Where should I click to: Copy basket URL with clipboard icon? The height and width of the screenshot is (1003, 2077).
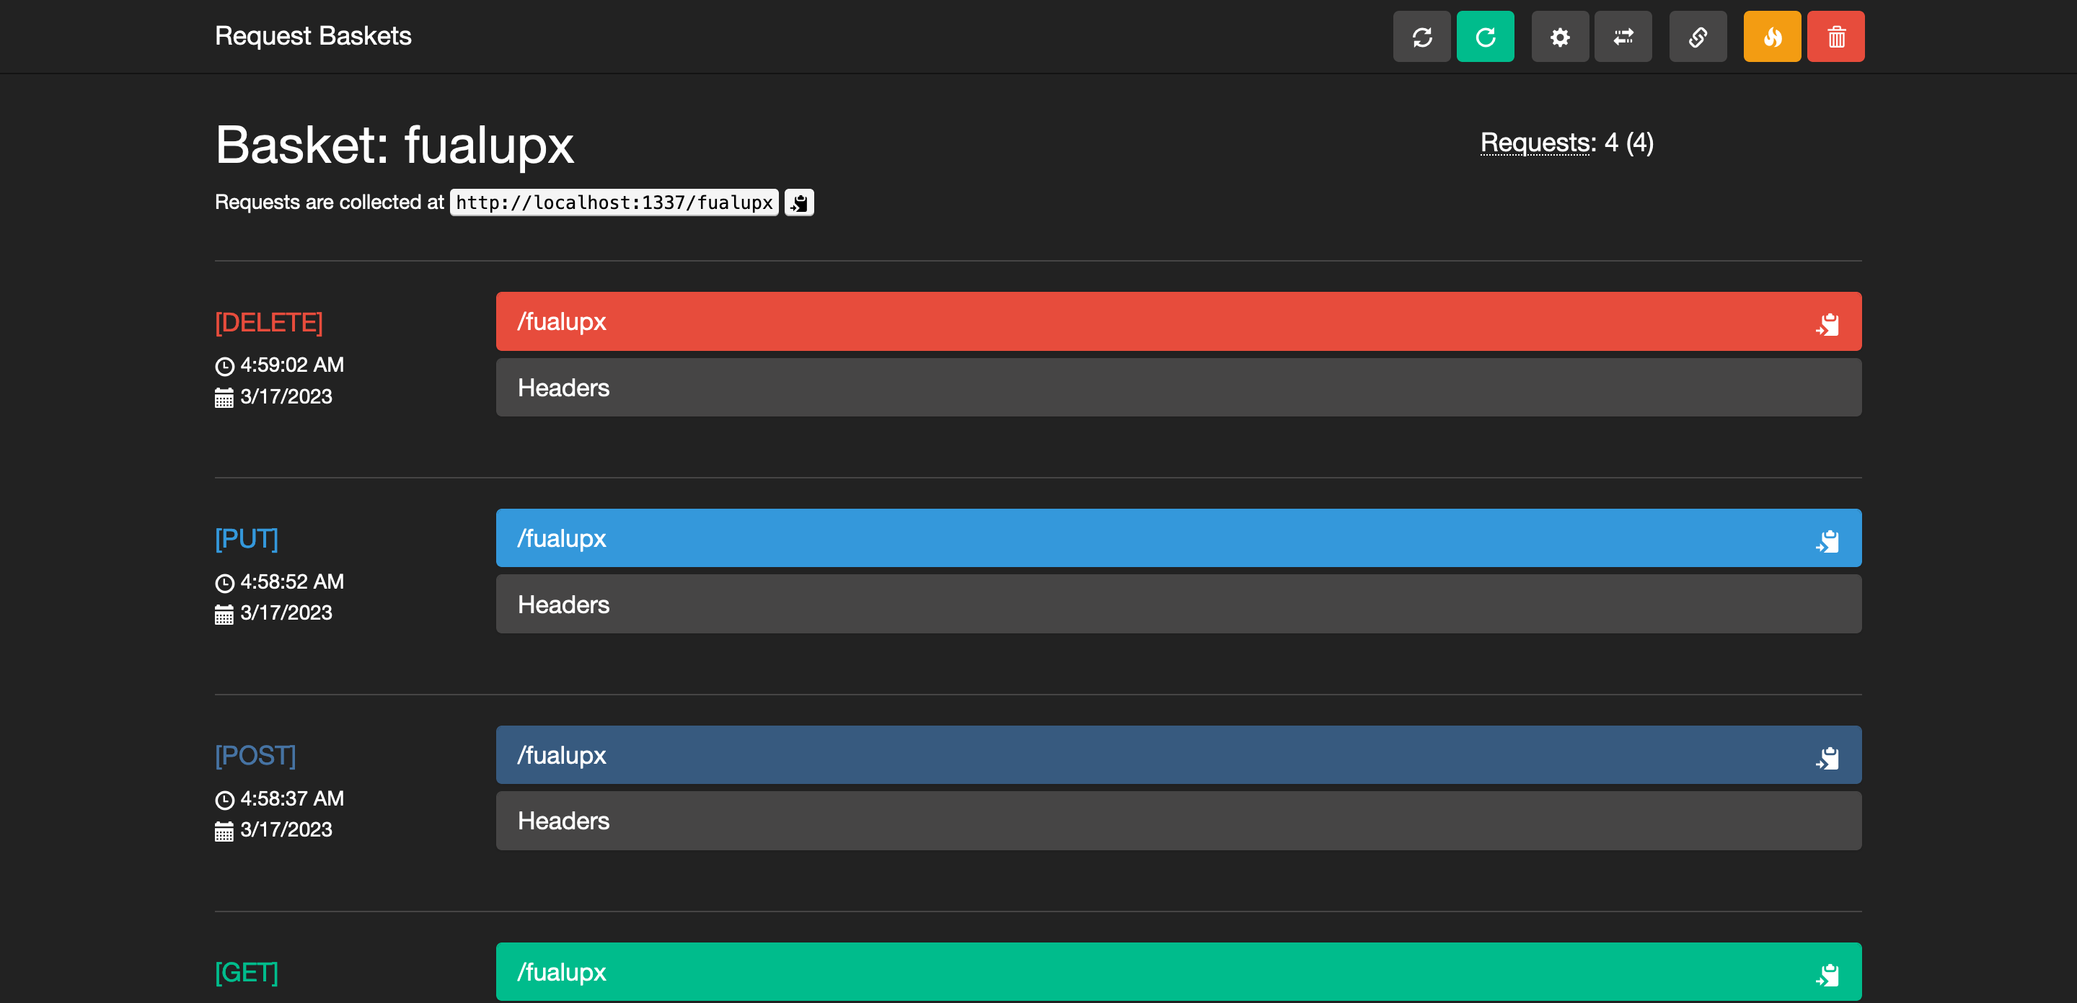point(798,203)
